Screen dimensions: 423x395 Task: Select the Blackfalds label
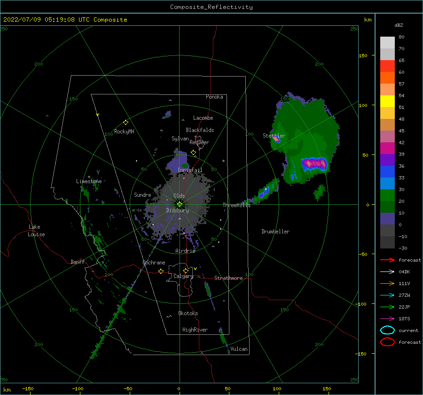[x=200, y=130]
